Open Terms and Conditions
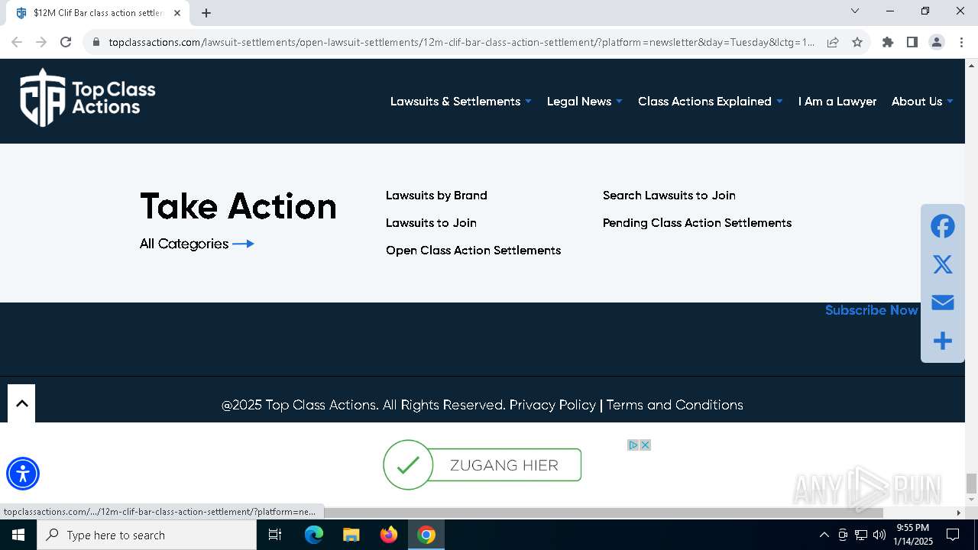The width and height of the screenshot is (978, 550). point(675,405)
